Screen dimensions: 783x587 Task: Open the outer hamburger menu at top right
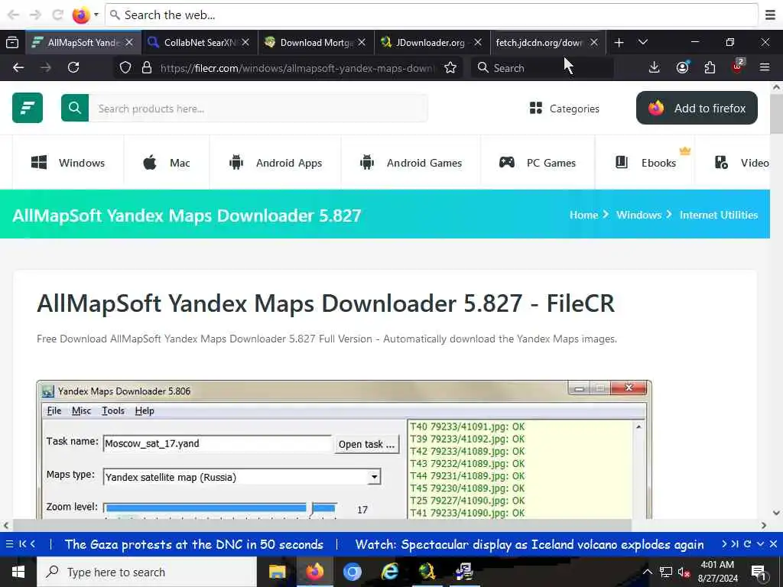point(770,15)
